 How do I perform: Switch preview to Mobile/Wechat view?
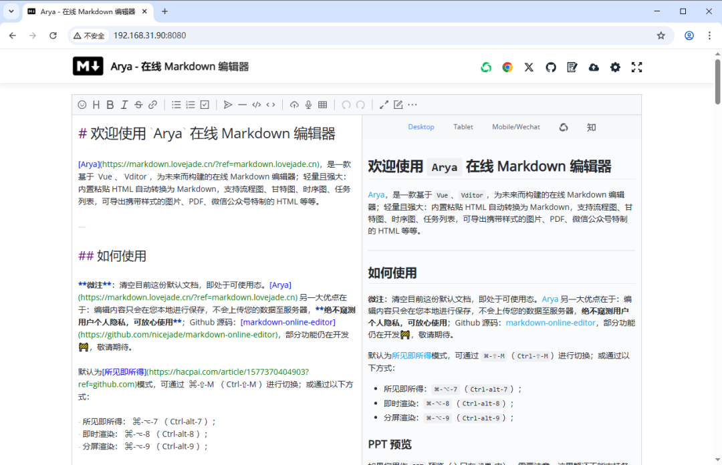click(x=515, y=126)
